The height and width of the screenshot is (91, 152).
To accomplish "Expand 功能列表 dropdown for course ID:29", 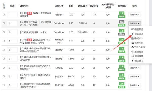I will pos(135,77).
